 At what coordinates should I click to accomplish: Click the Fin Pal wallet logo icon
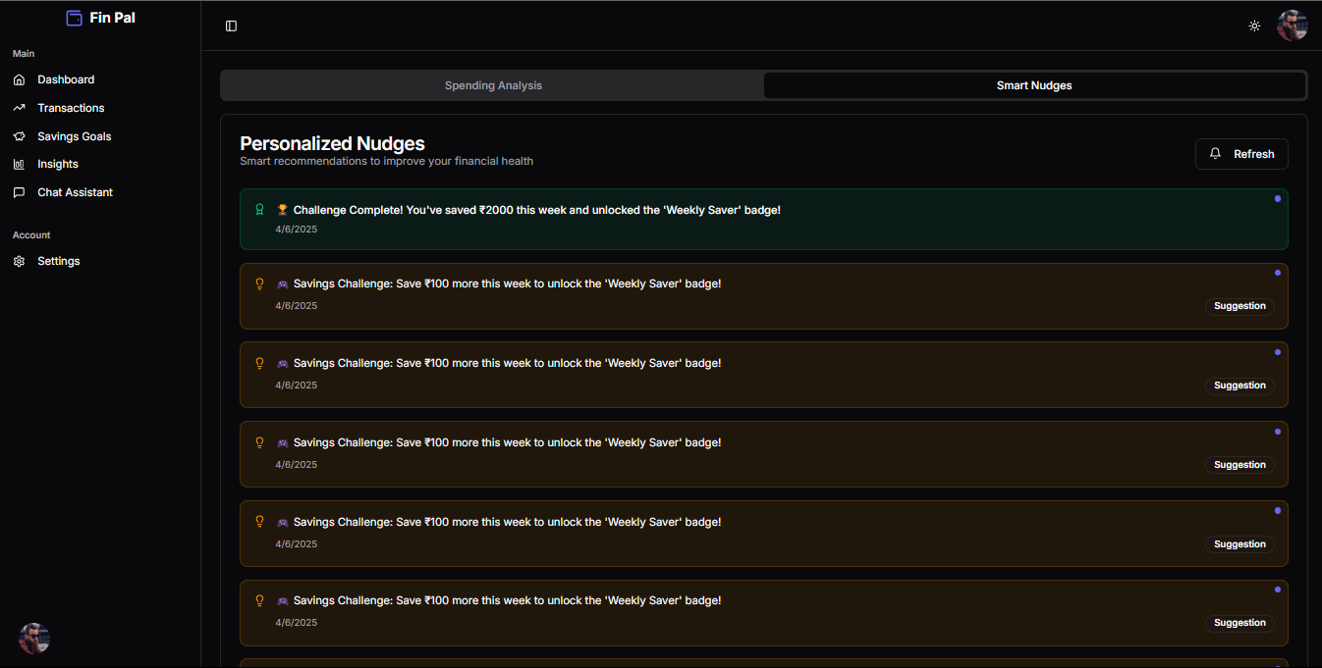click(74, 18)
